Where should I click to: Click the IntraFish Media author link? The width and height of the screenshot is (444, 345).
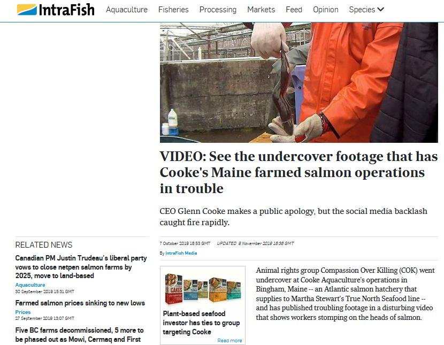(181, 253)
